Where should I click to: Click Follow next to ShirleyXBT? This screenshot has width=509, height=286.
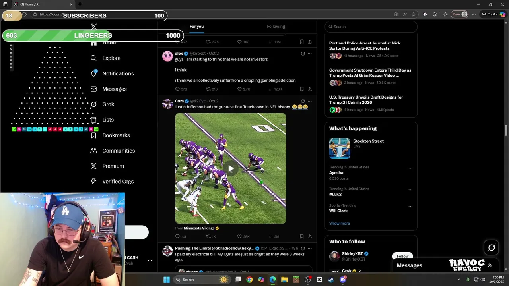click(x=402, y=256)
